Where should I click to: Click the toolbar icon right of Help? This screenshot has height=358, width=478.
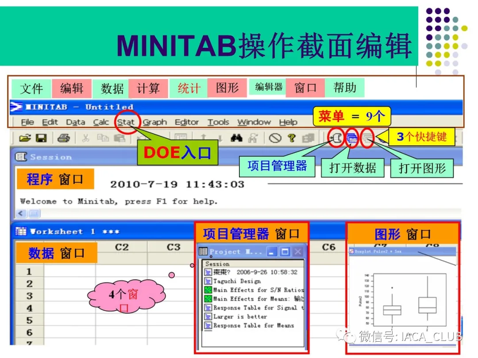[308, 138]
